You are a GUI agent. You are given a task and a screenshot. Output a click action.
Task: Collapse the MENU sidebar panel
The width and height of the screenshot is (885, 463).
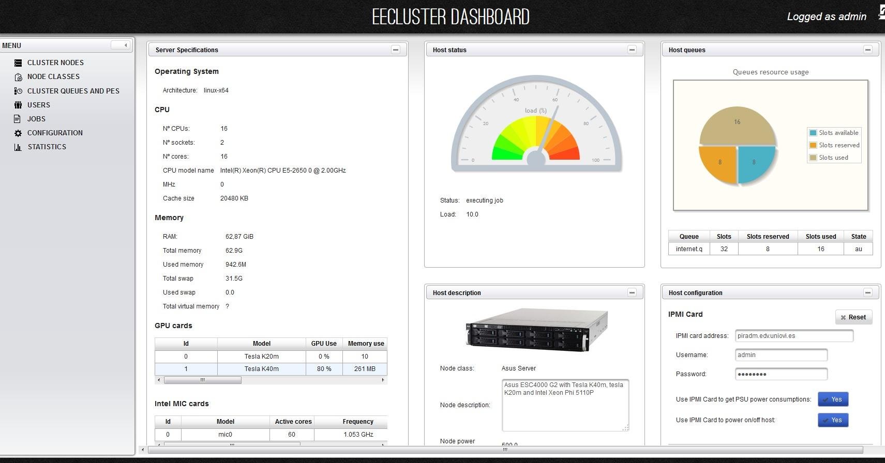121,45
